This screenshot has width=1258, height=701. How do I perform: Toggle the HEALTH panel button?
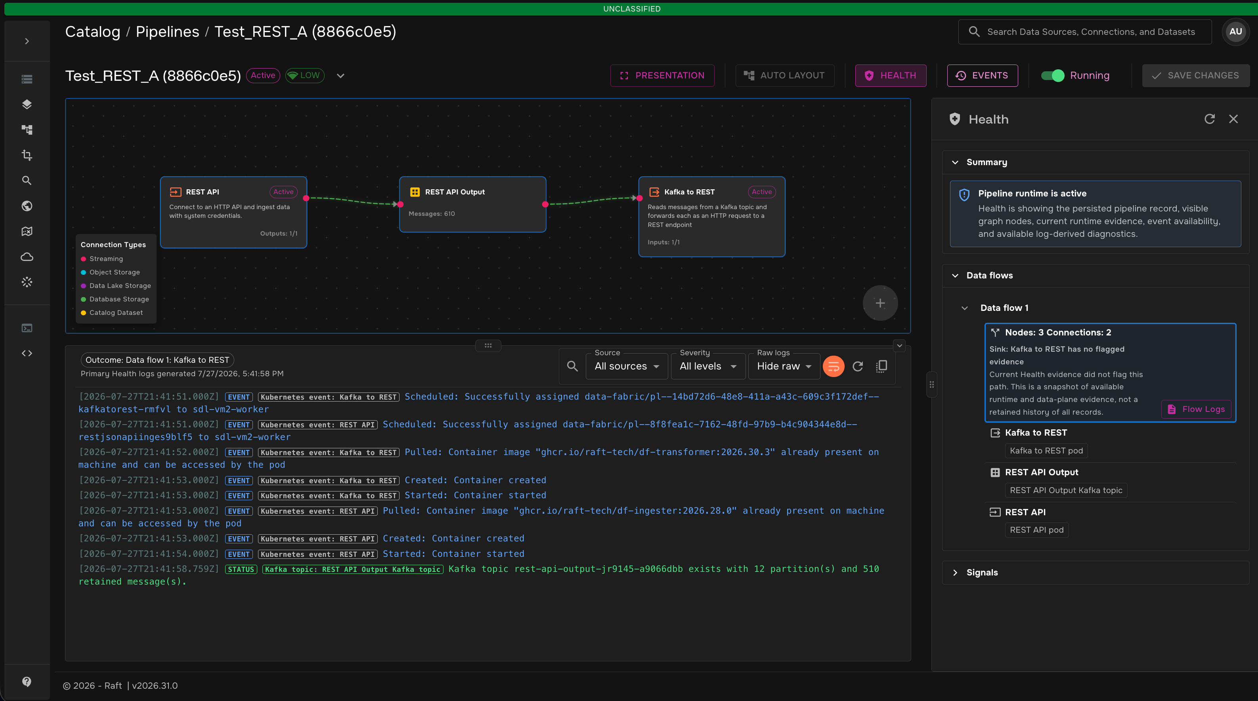(x=891, y=76)
